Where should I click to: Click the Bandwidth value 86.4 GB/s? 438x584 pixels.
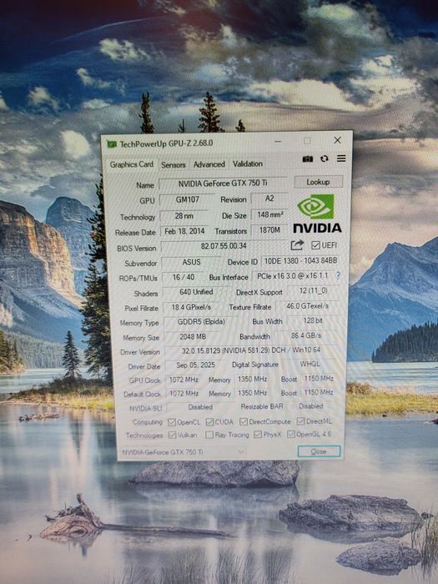306,335
